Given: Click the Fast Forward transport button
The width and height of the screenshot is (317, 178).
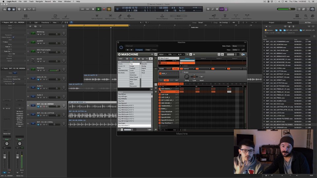Looking at the screenshot, I should (88, 9).
